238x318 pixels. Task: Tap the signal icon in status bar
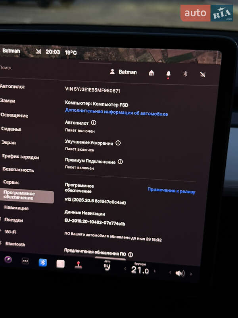click(38, 52)
